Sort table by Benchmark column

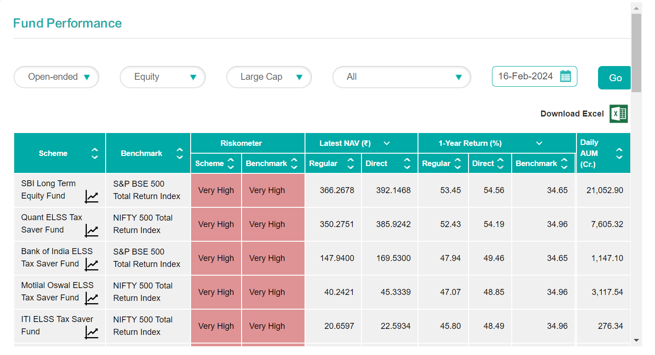point(180,153)
